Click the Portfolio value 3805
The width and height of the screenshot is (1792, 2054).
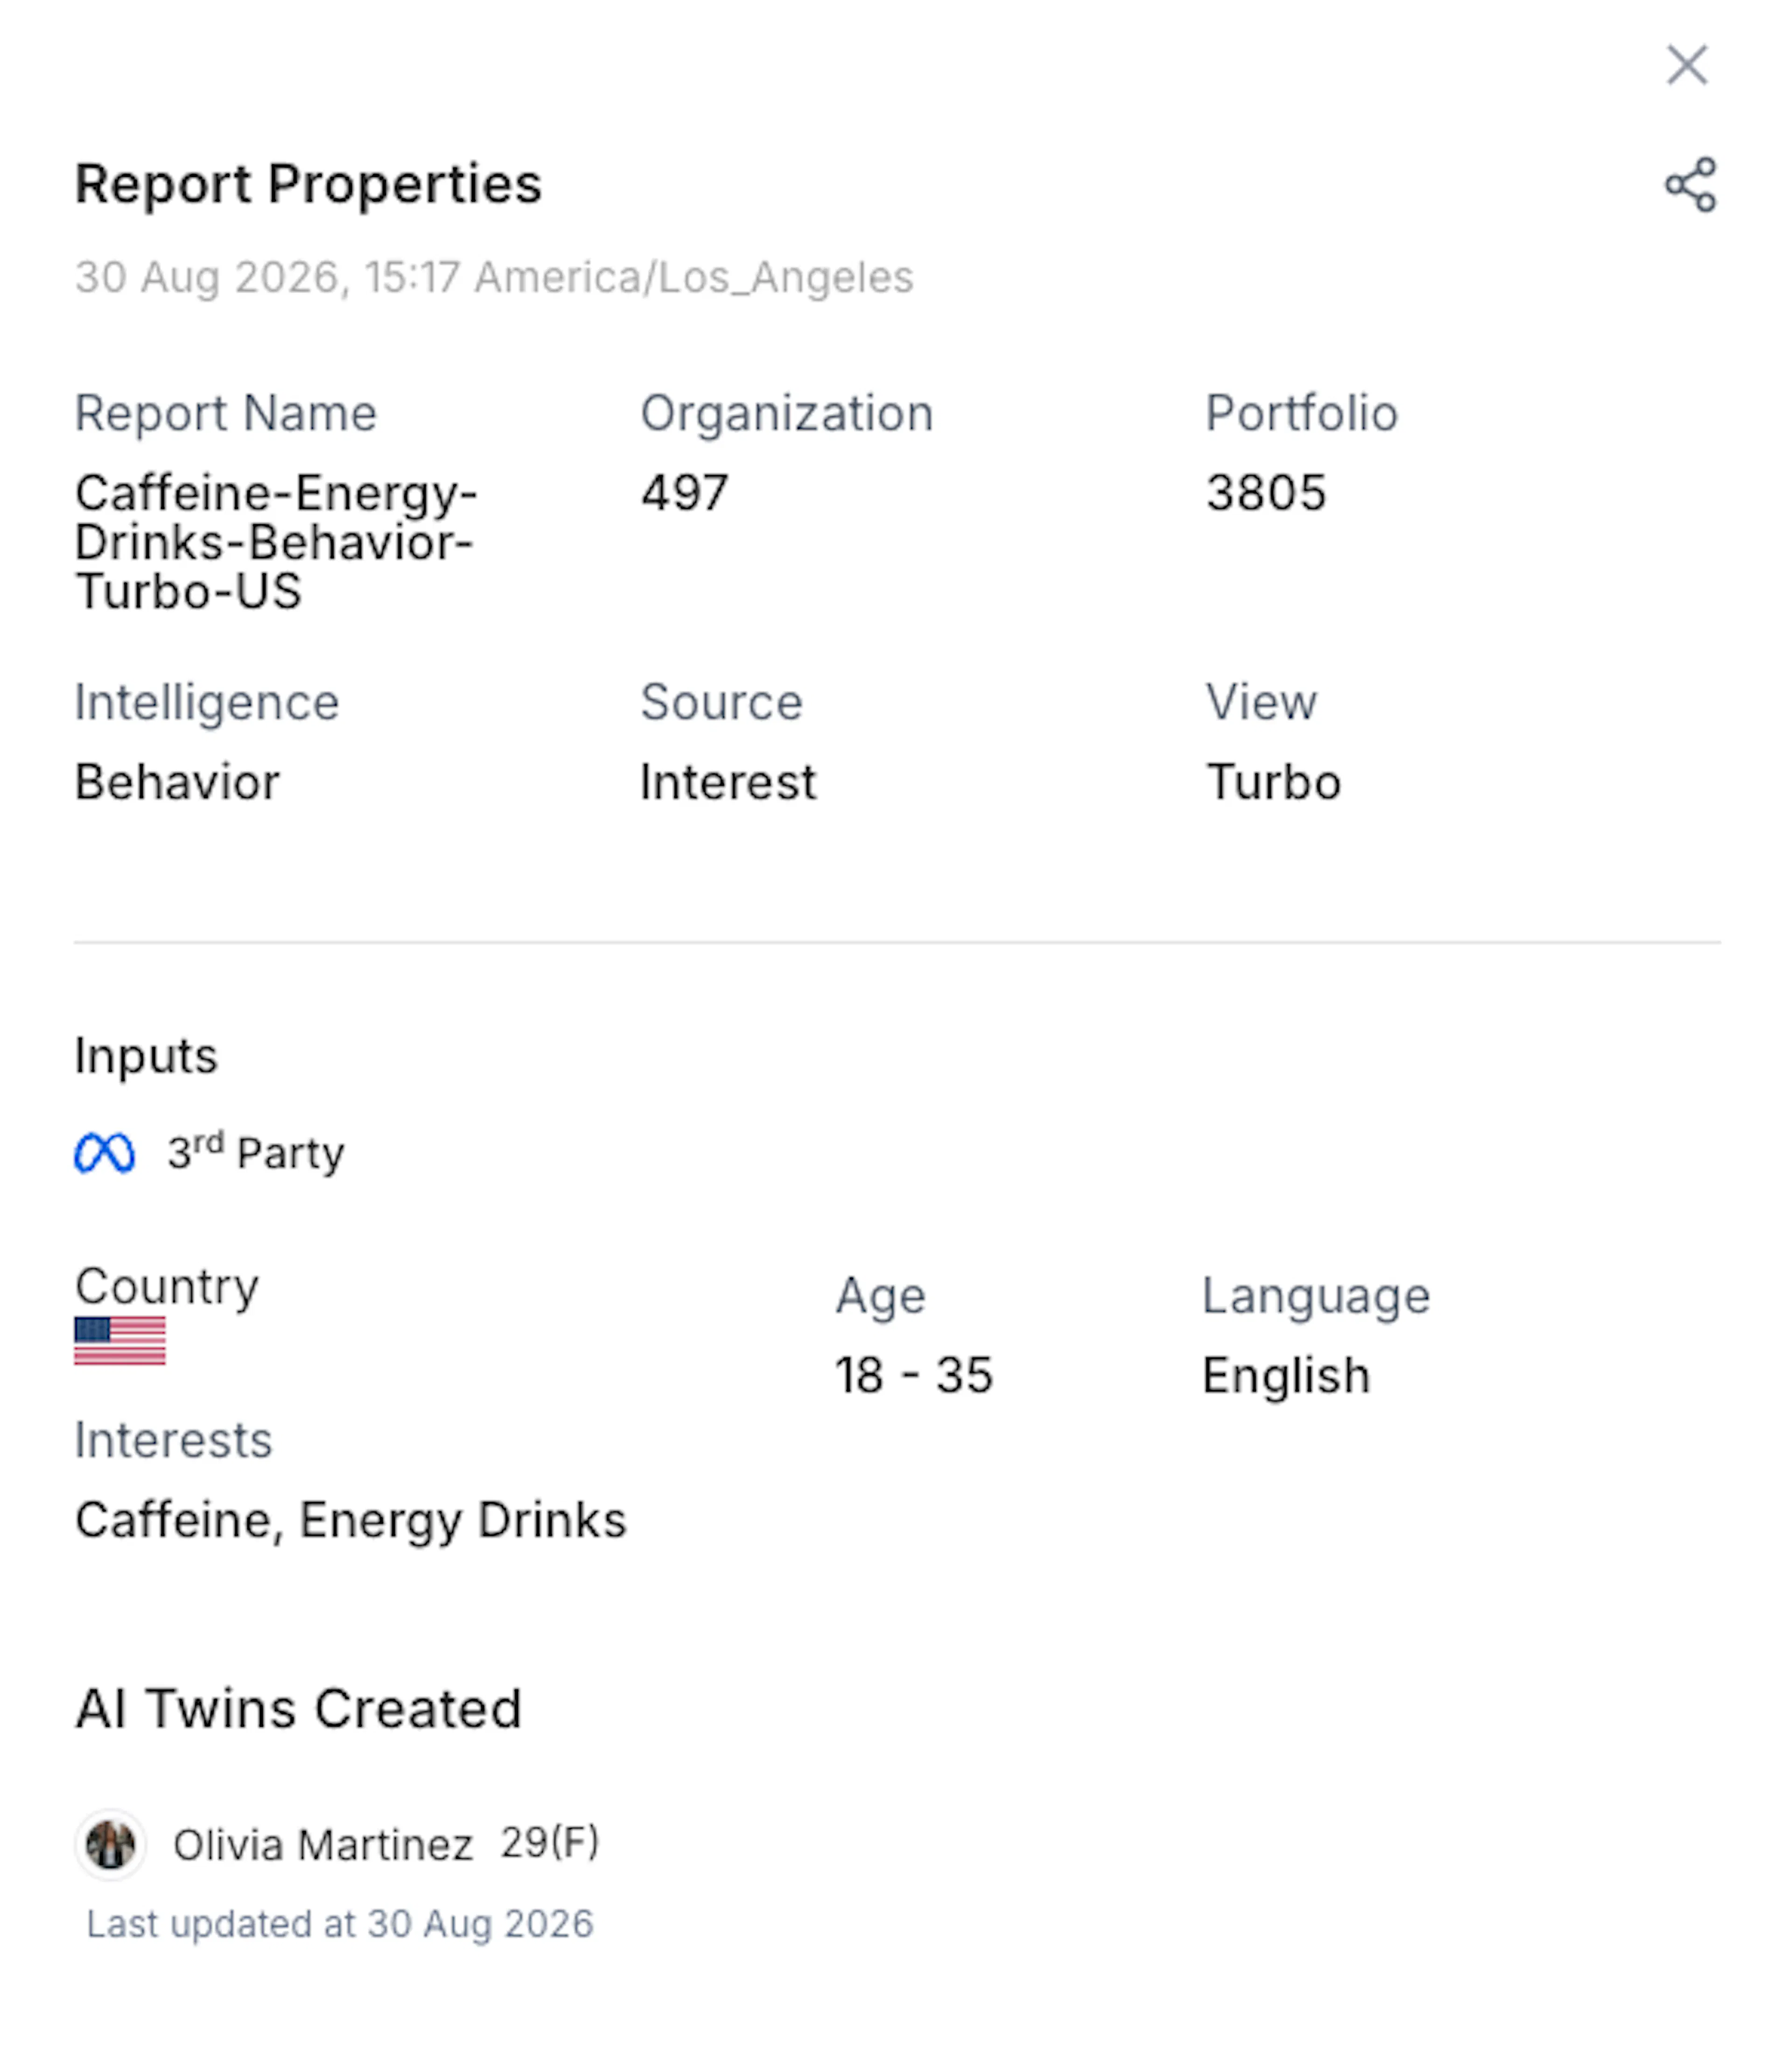click(1266, 492)
